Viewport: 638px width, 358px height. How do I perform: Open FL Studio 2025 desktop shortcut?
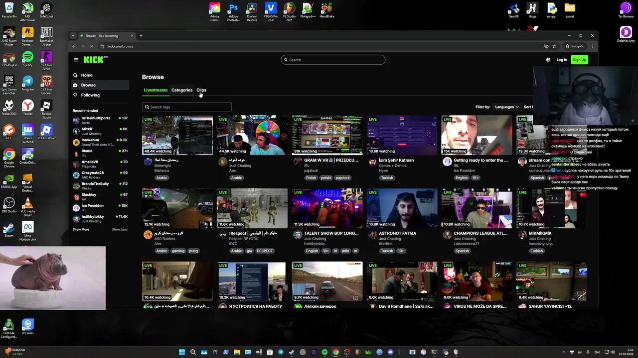coord(289,12)
